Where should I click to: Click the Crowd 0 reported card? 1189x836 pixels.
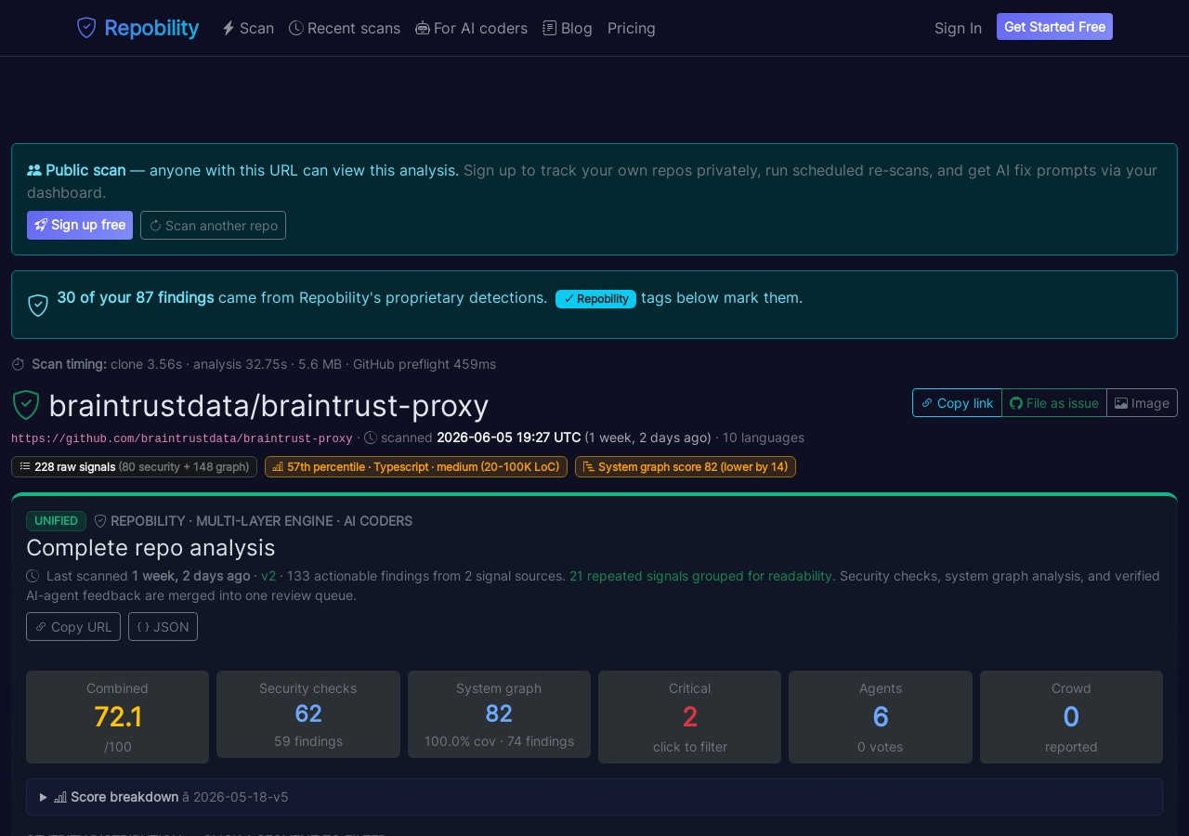pos(1071,717)
